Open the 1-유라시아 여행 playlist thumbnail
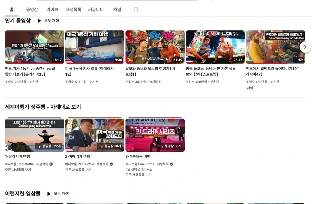The image size is (312, 204). click(35, 135)
